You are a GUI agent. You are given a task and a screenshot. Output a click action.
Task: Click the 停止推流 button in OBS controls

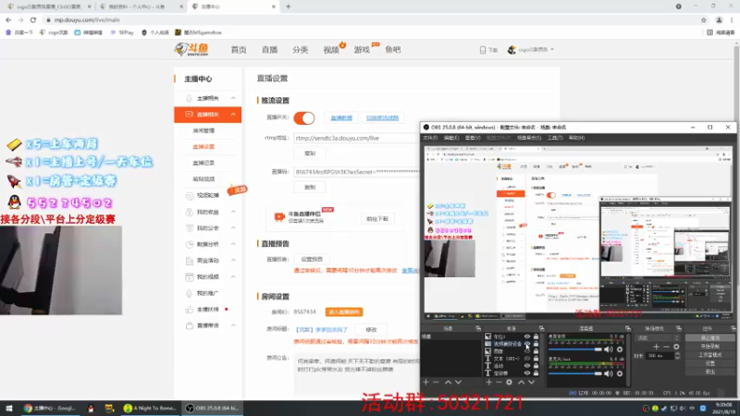(x=709, y=337)
